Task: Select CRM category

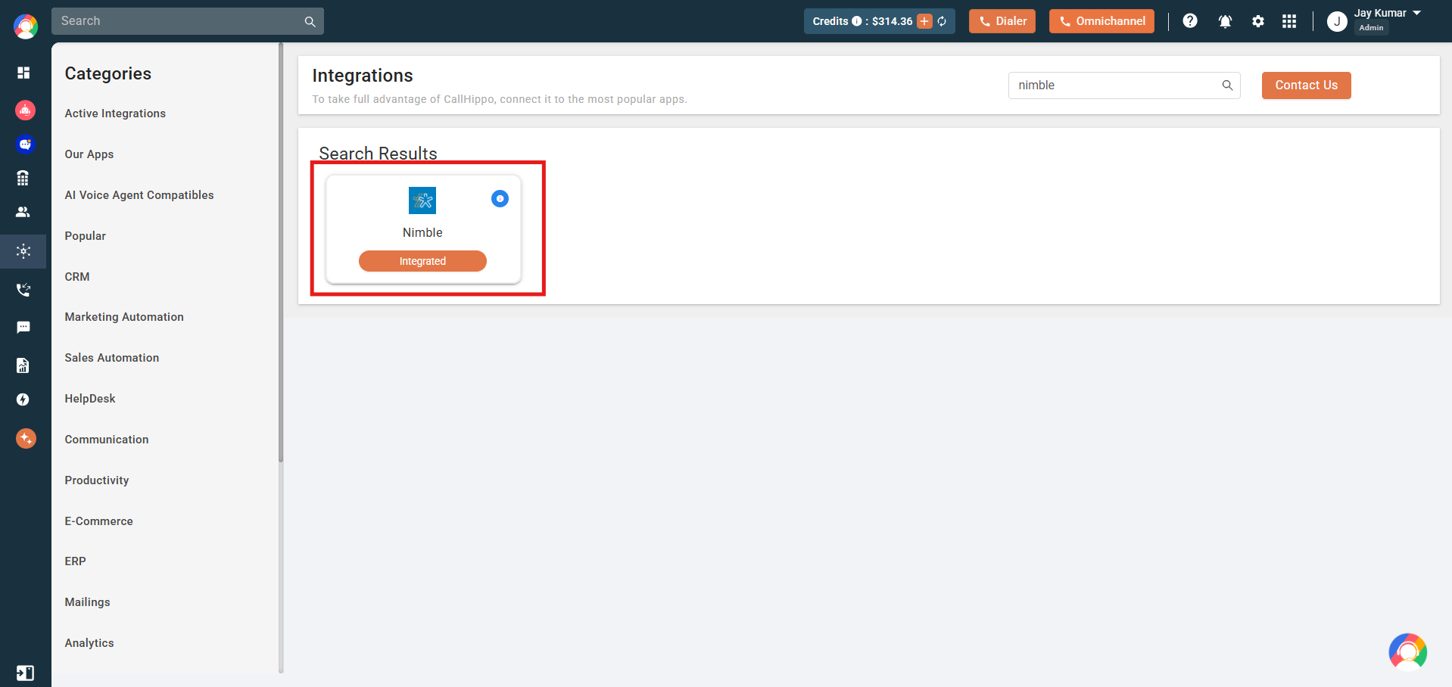Action: pos(77,277)
